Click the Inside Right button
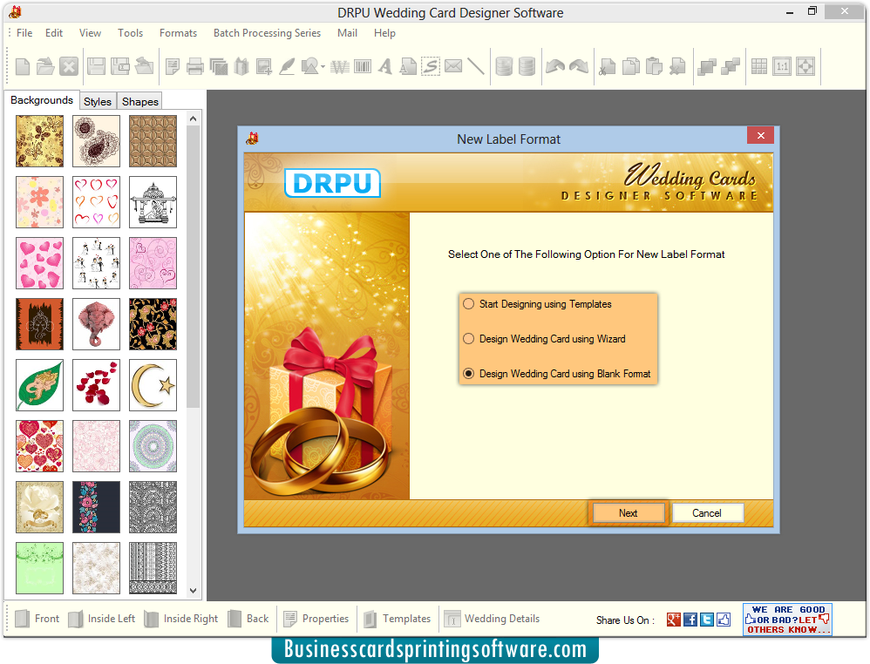The image size is (870, 664). pyautogui.click(x=180, y=619)
